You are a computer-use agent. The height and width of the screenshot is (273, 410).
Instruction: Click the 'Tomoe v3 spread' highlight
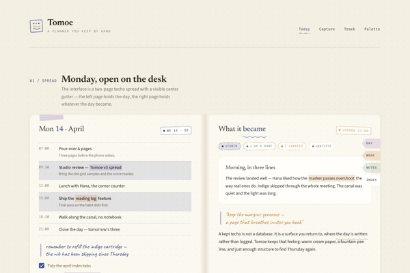coord(106,167)
